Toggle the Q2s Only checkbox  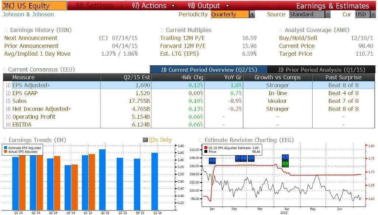point(145,140)
